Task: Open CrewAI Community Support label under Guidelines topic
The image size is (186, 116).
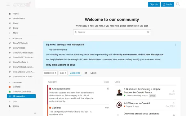Action: [136, 96]
